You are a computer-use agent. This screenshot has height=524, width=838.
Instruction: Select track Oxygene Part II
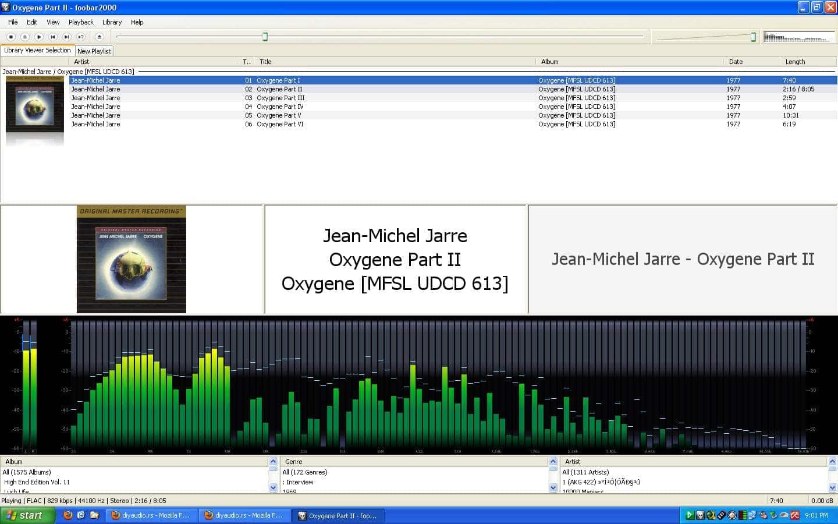click(453, 89)
